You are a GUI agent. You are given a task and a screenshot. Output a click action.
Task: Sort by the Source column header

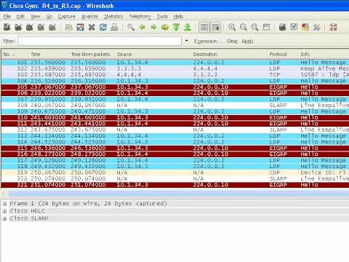(153, 55)
